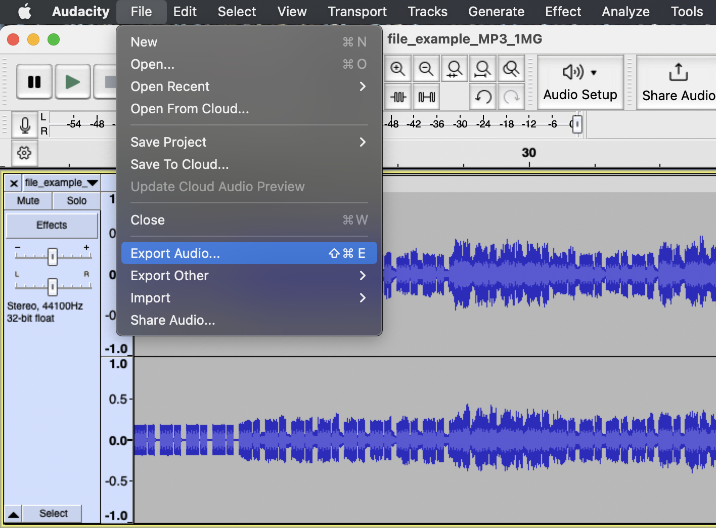
Task: Choose Close from File menu
Action: click(249, 220)
